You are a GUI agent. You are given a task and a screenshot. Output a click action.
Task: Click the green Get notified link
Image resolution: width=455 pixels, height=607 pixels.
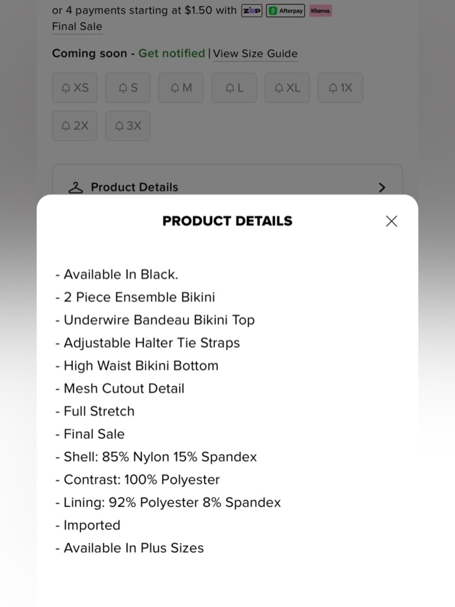tap(172, 54)
